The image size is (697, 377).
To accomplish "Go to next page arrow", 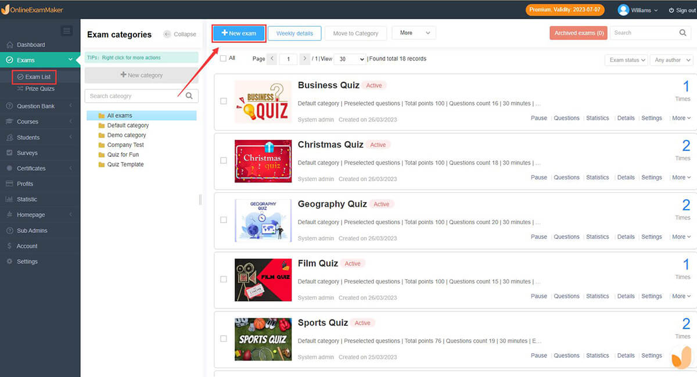I will tap(304, 59).
